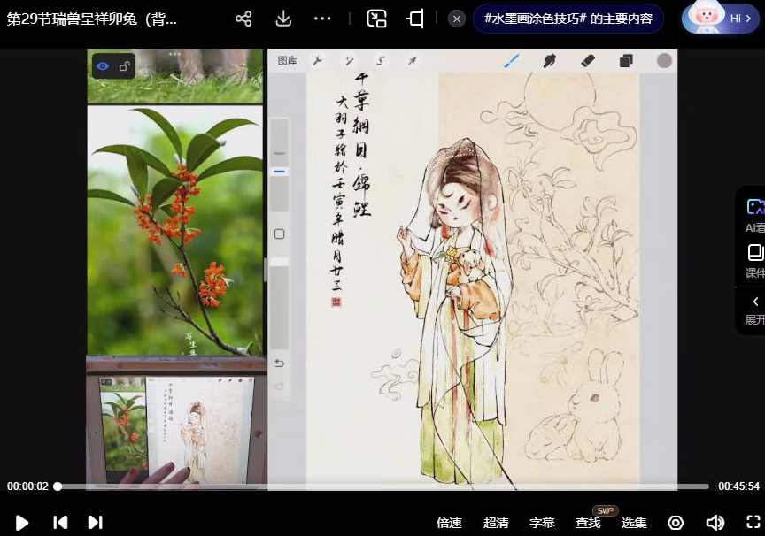Click the 查找 search button
This screenshot has height=536, width=765.
tap(588, 522)
